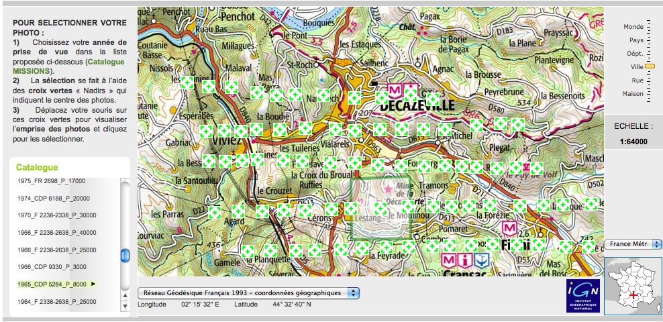Select the cross inside the green footprint above Lestang
This screenshot has height=322, width=663.
[381, 209]
